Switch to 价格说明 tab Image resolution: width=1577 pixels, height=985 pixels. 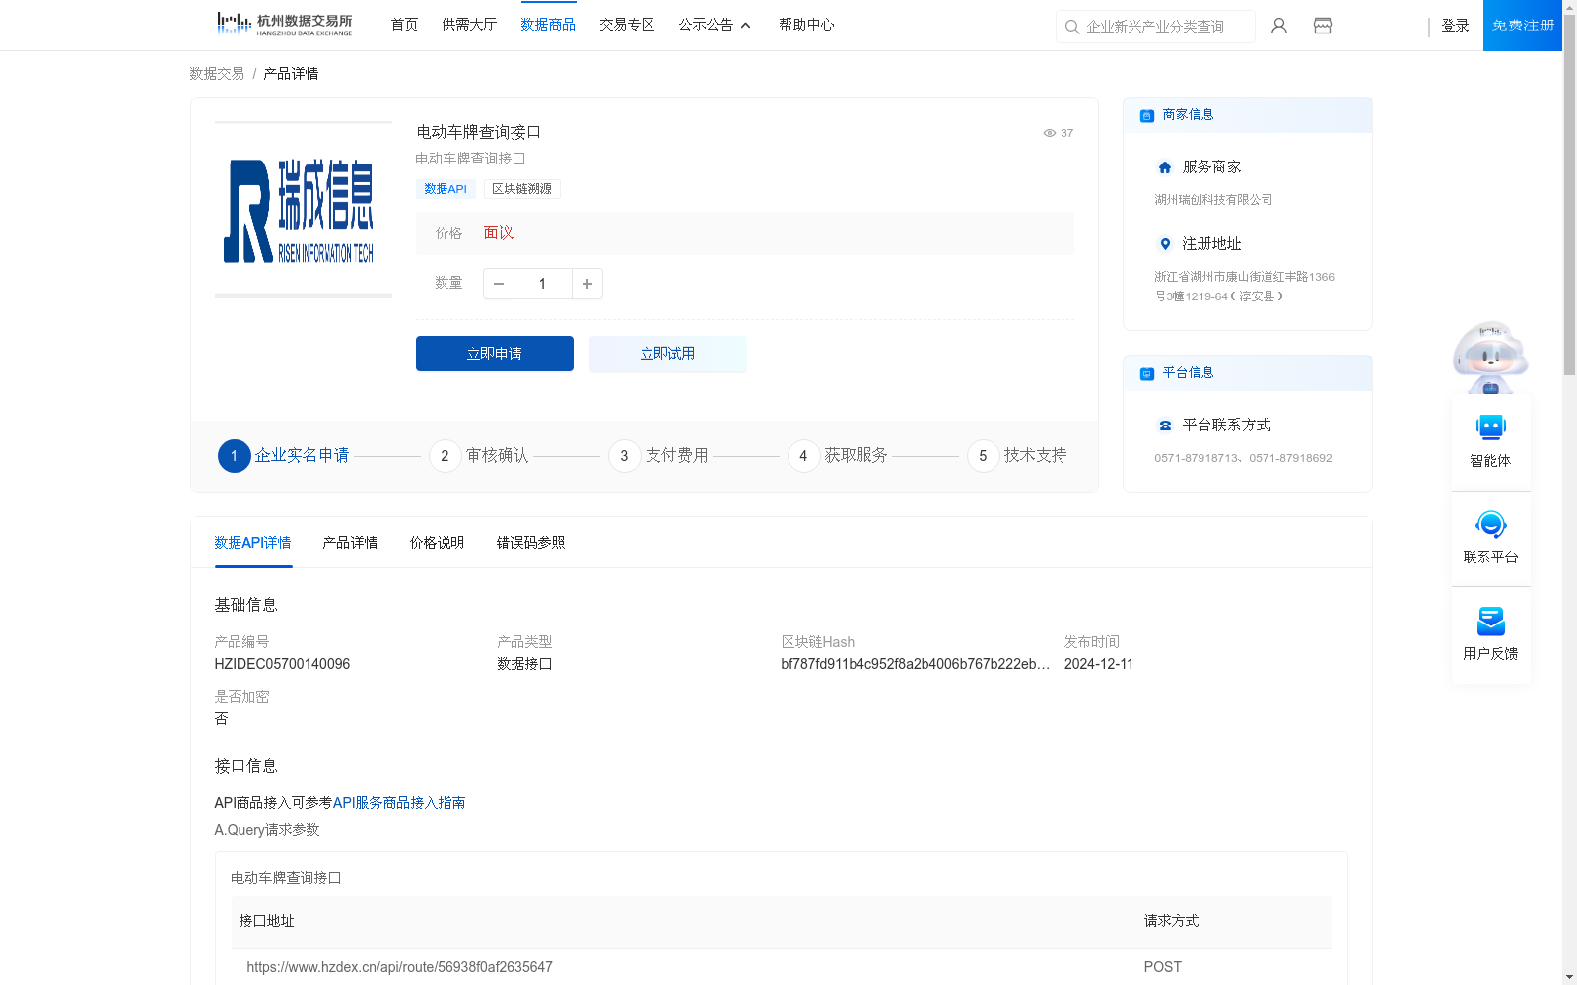click(x=437, y=543)
